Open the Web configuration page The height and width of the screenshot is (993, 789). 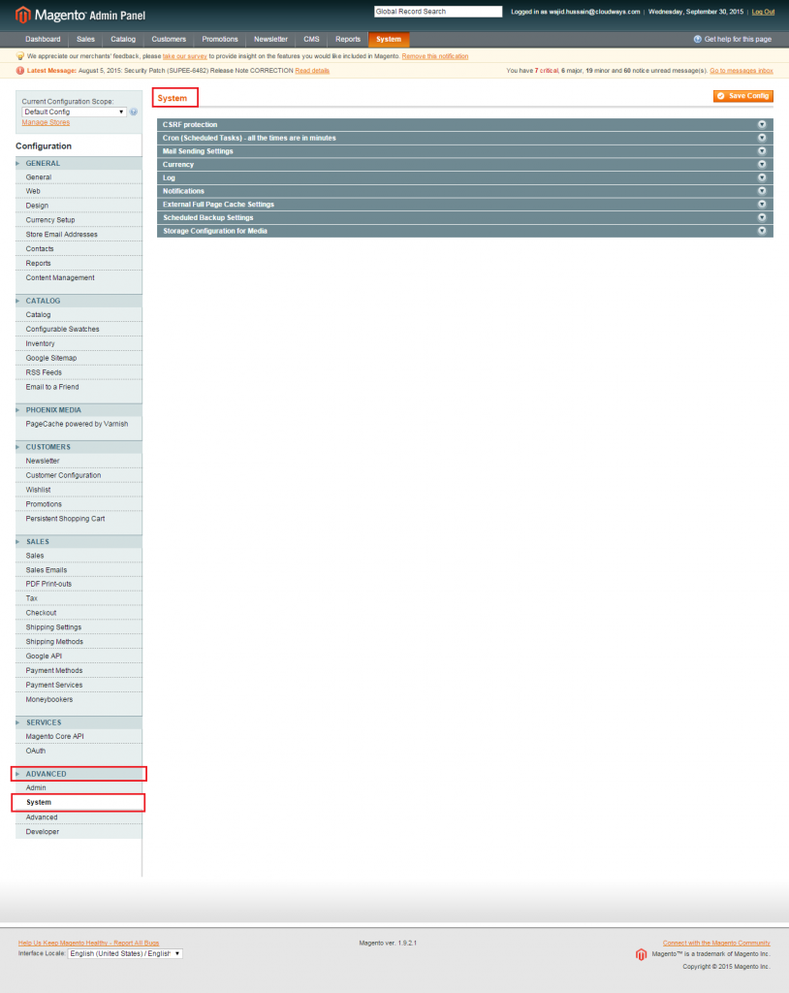pos(79,191)
